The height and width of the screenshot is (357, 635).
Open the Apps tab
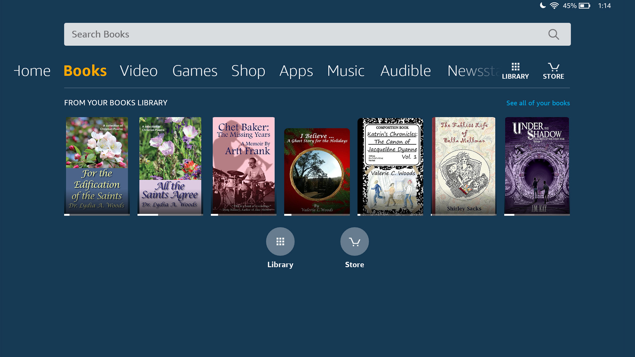click(x=296, y=71)
